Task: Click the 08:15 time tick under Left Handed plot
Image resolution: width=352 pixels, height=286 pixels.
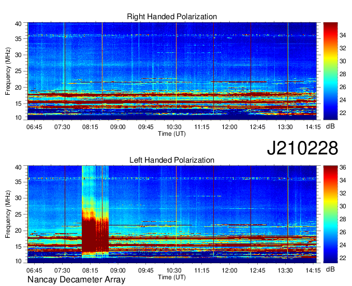Action: pyautogui.click(x=90, y=270)
